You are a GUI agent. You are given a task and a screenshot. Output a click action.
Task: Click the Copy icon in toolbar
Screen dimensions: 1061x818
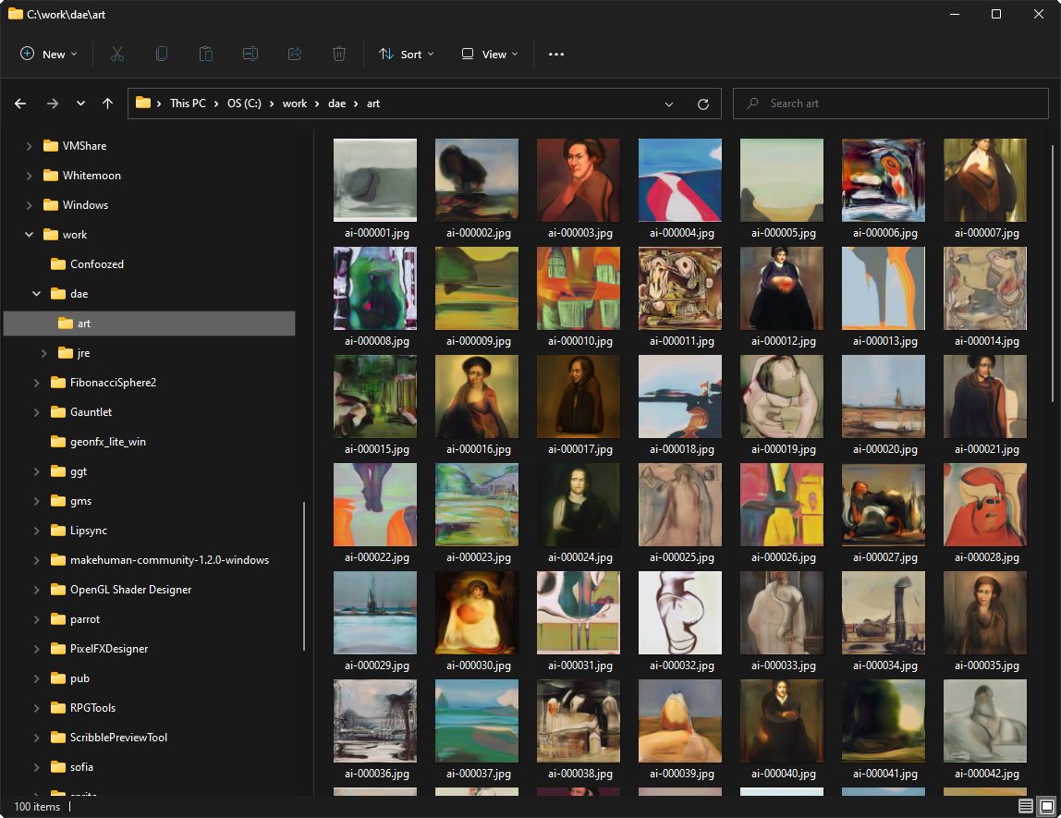coord(162,55)
